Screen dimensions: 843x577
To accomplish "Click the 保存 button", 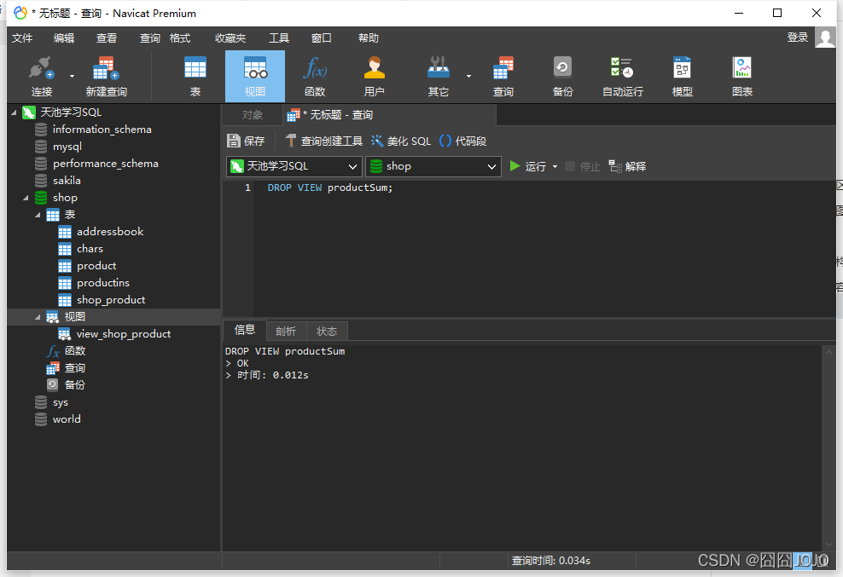I will [x=247, y=141].
